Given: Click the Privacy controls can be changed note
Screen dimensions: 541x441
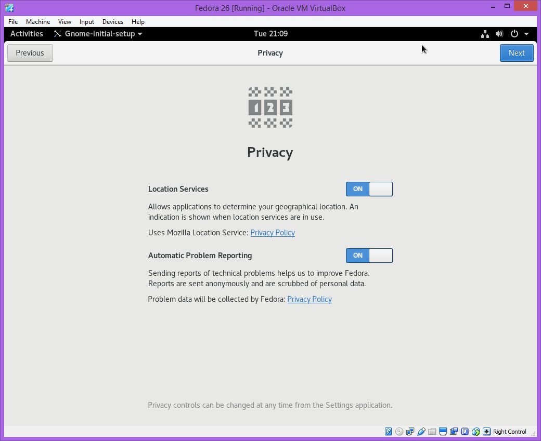Looking at the screenshot, I should pos(270,405).
